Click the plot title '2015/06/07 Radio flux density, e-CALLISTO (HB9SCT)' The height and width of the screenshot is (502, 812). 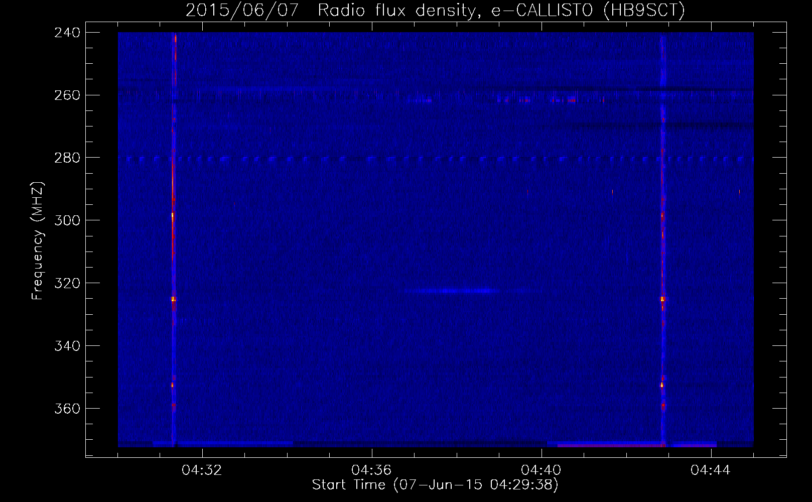pos(435,10)
